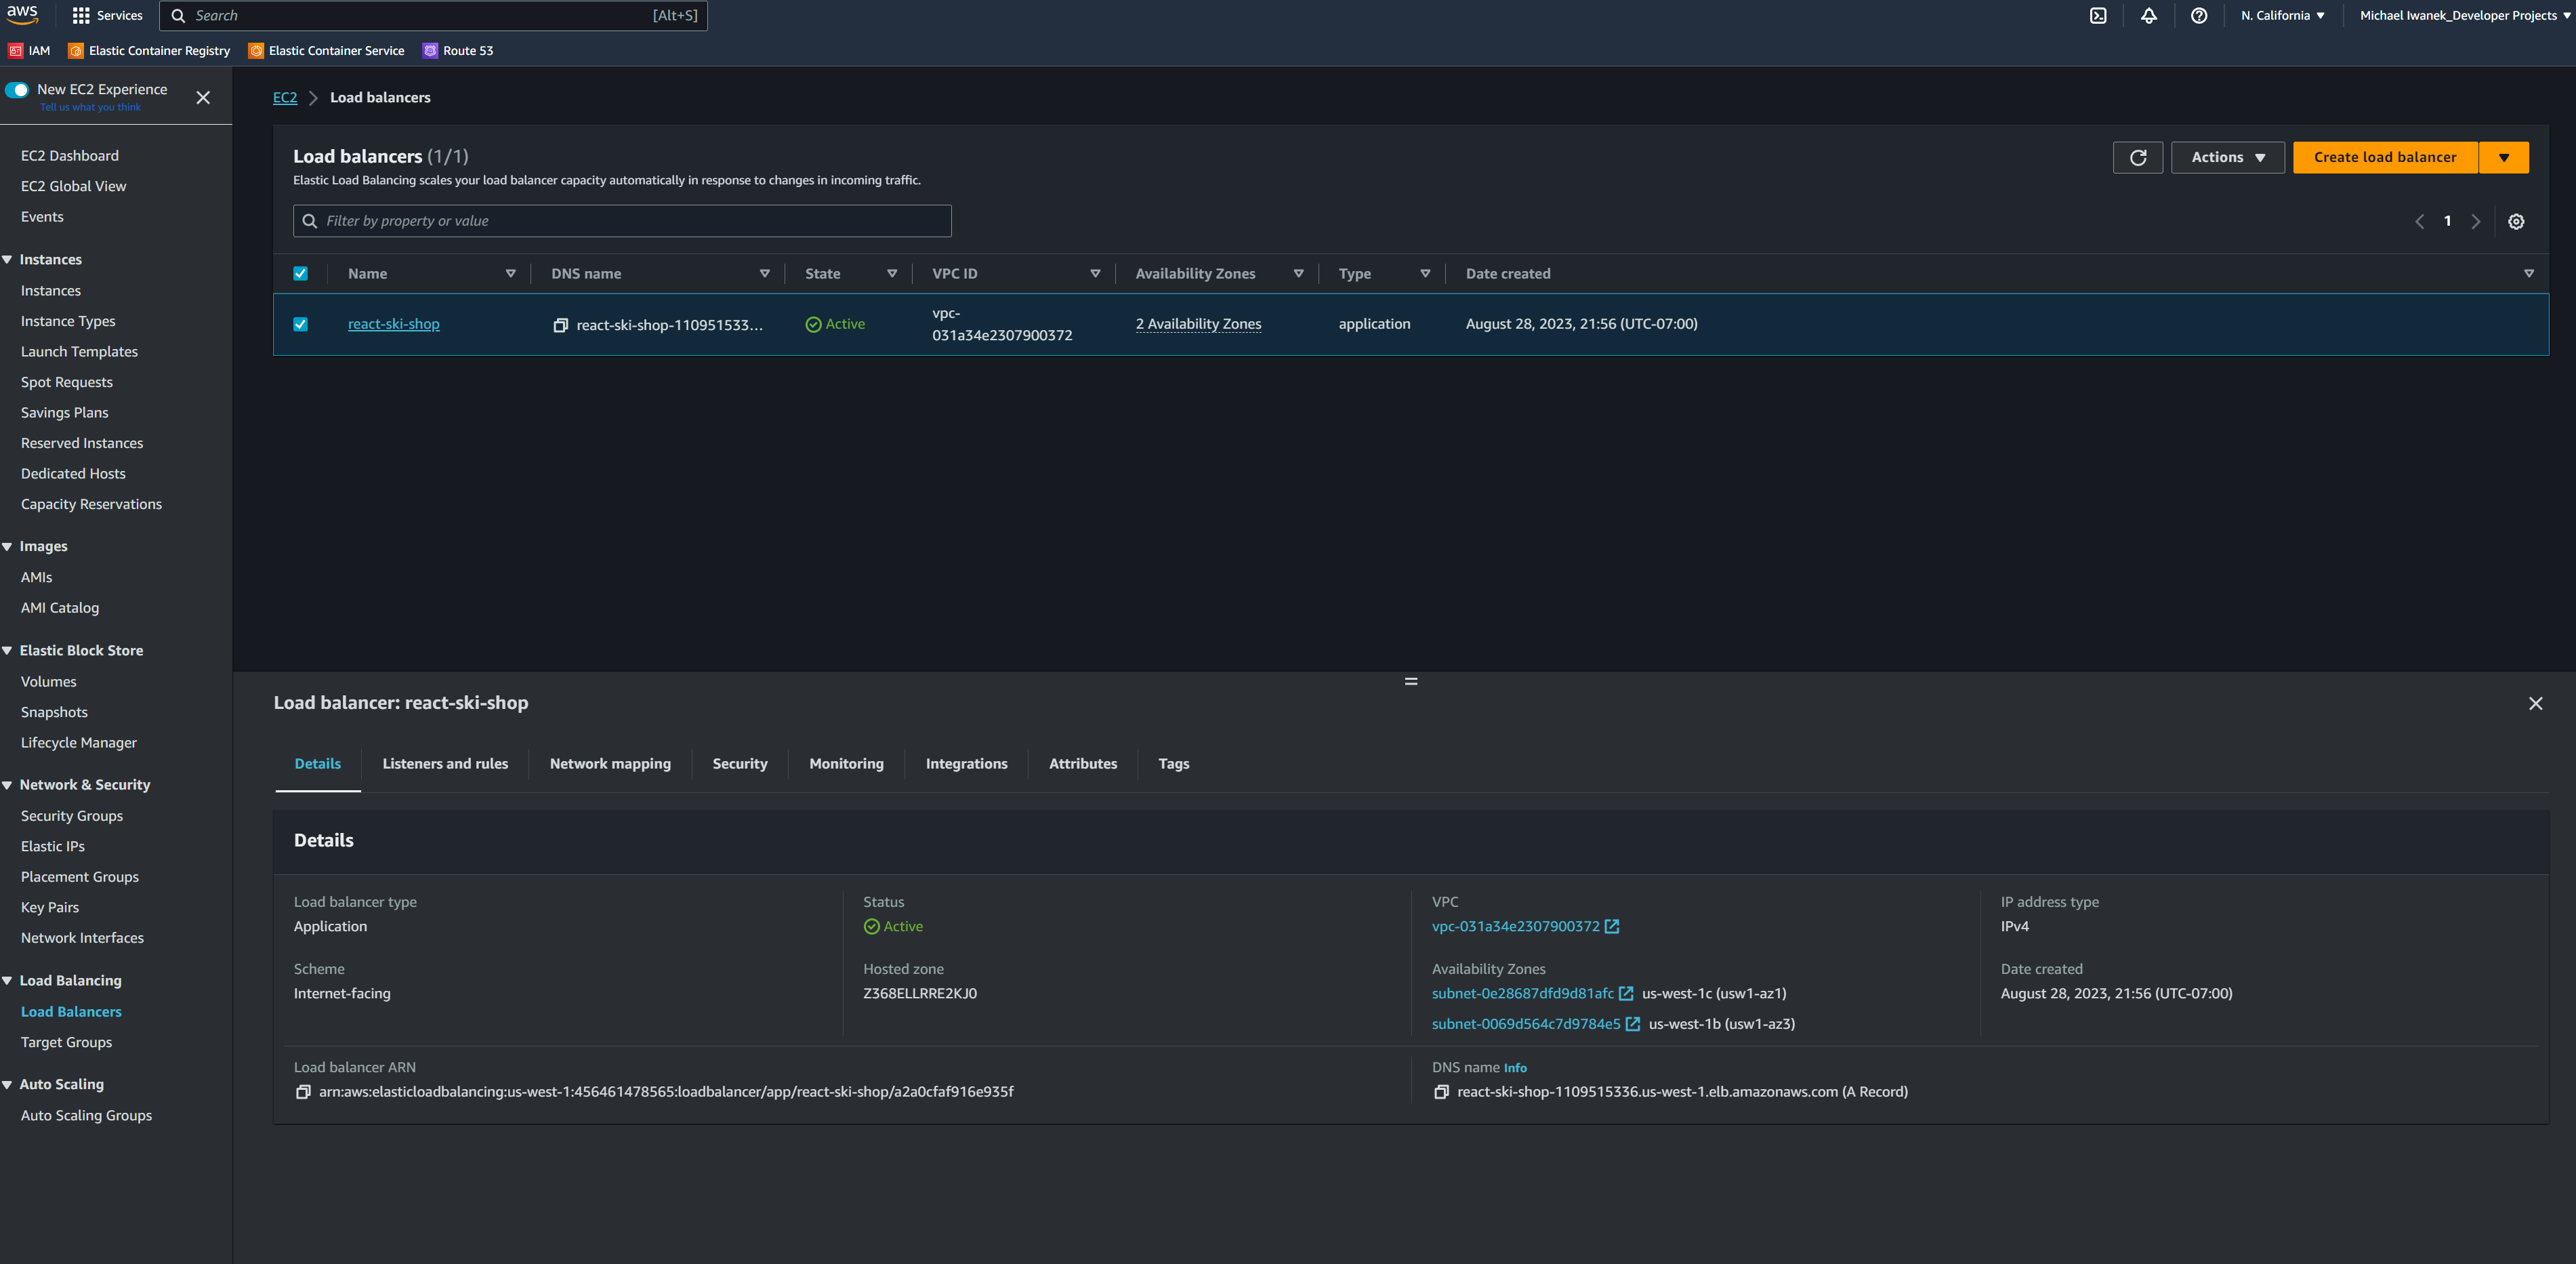The image size is (2576, 1264).
Task: Open the AWS home logo
Action: pos(22,14)
